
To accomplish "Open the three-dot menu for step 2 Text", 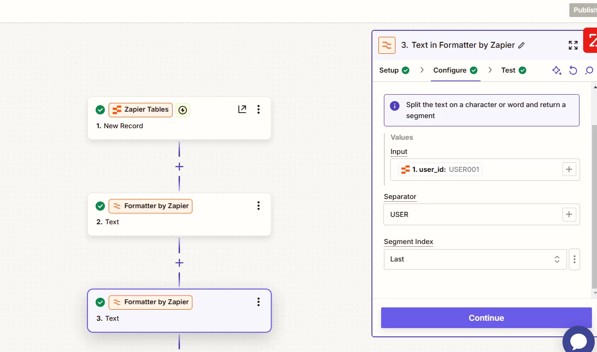I will [258, 205].
